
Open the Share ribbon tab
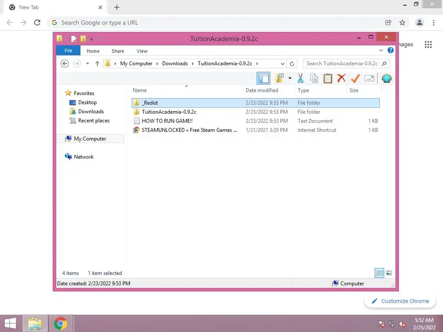118,51
